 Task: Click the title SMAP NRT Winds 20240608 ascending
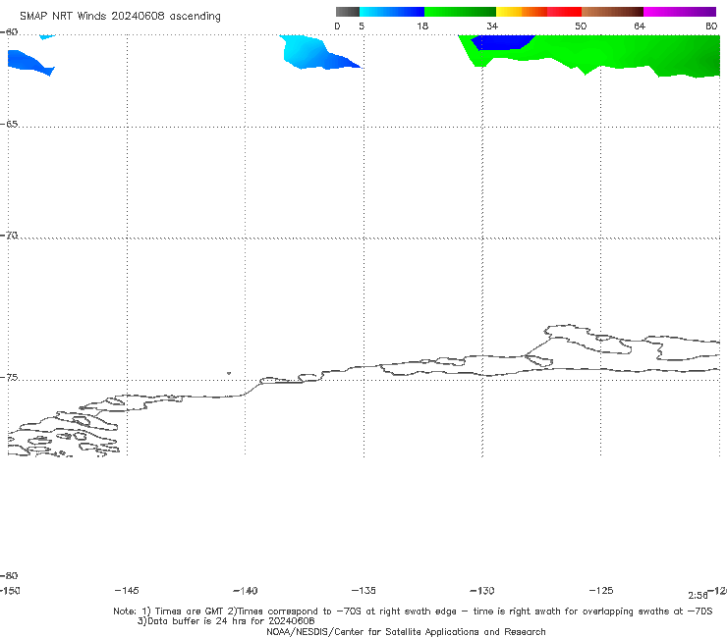[120, 16]
